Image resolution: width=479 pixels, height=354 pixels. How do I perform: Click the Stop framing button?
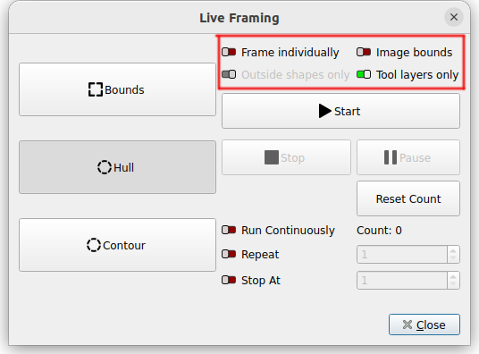point(286,157)
